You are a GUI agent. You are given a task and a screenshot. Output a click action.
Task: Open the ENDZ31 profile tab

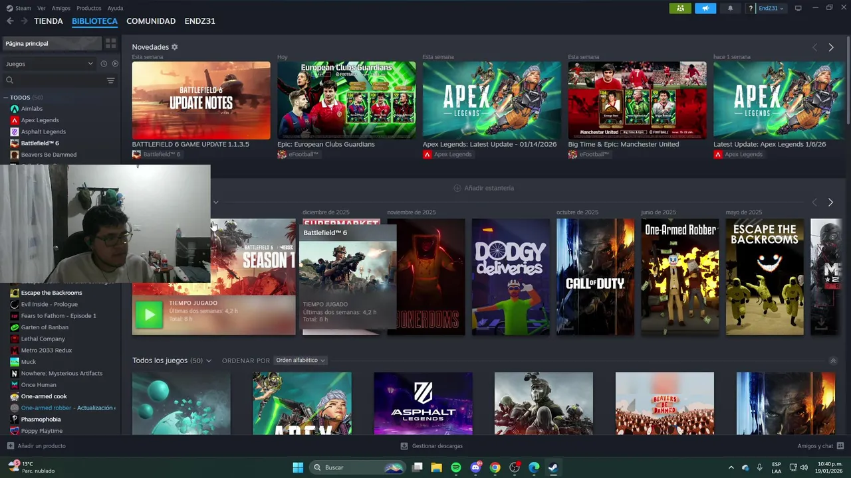pos(200,21)
